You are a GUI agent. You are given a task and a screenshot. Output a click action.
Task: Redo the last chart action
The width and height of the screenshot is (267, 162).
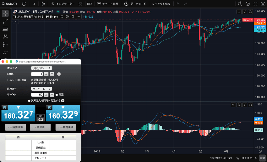pyautogui.click(x=186, y=4)
